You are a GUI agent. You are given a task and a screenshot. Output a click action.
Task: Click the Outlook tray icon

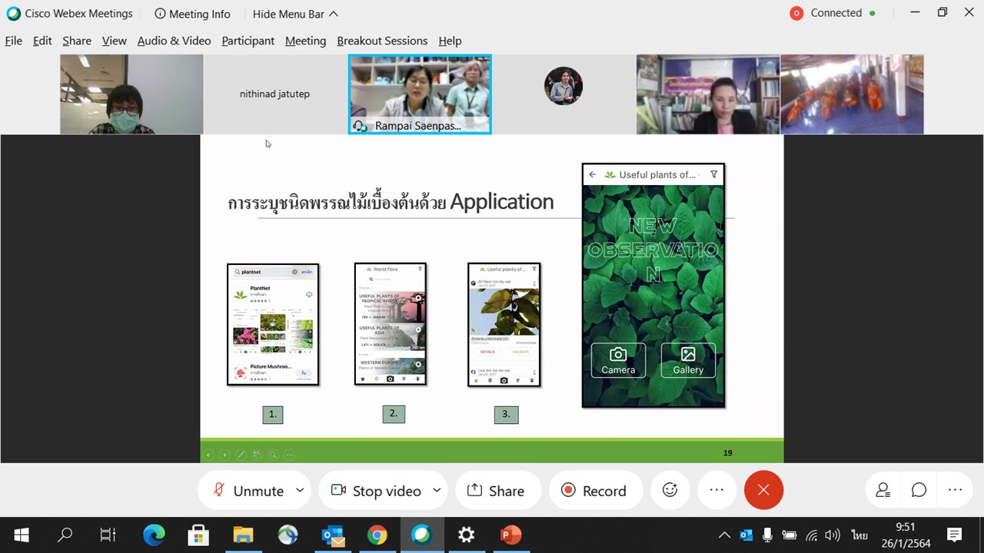[x=746, y=535]
